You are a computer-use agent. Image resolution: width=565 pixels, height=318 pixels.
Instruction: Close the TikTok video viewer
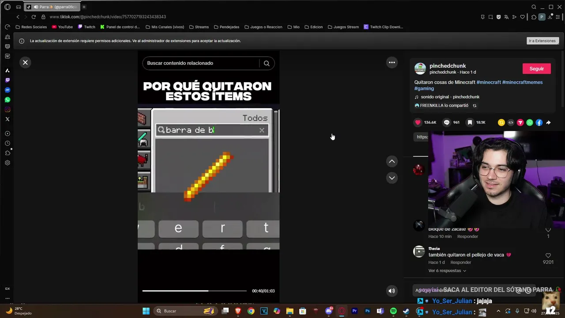pyautogui.click(x=25, y=63)
